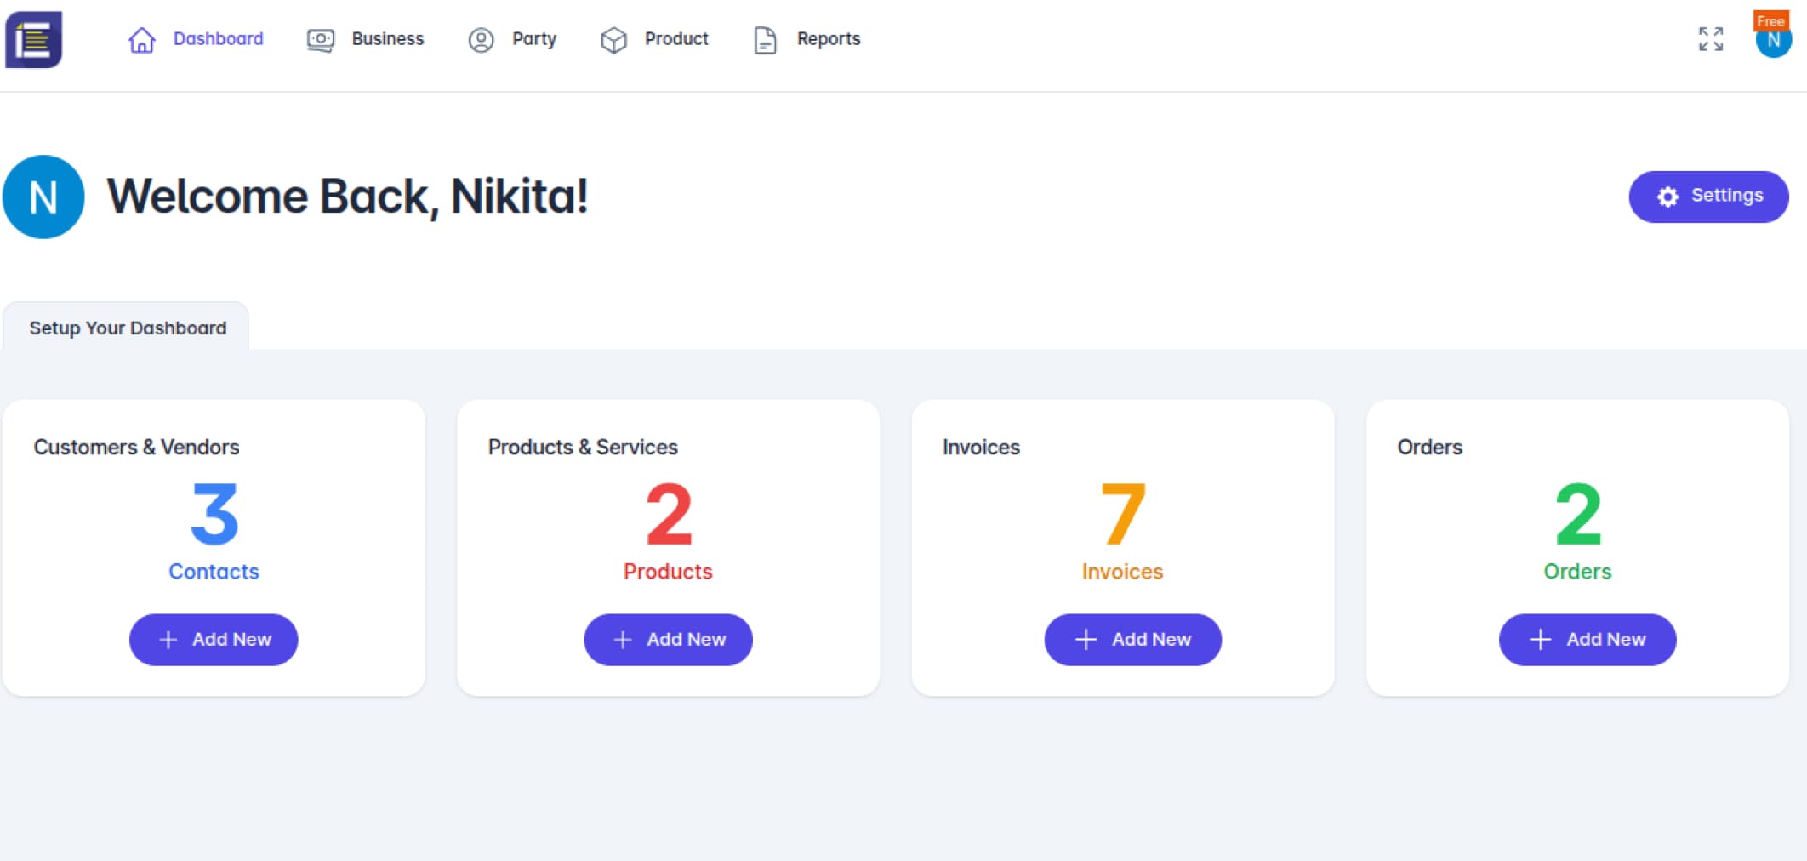The height and width of the screenshot is (861, 1807).
Task: Open the Settings button
Action: [x=1708, y=197]
